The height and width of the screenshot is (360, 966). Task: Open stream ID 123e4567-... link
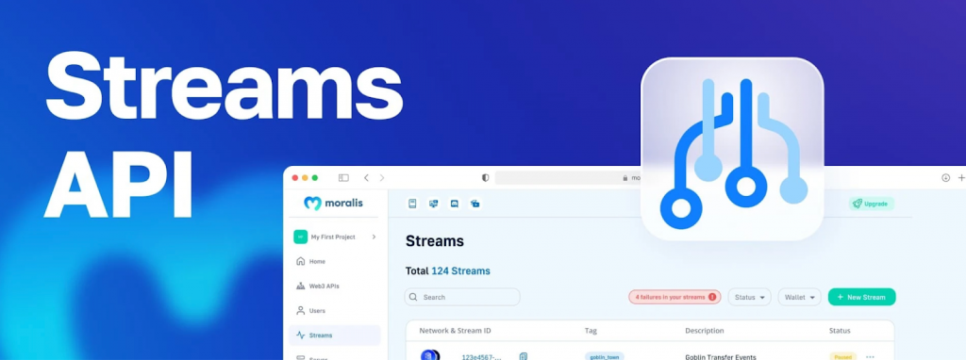(x=482, y=357)
